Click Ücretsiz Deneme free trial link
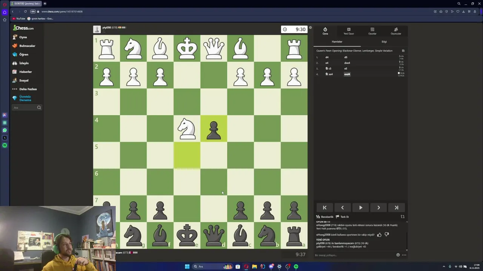Viewport: 483px width, 271px height. point(22,98)
